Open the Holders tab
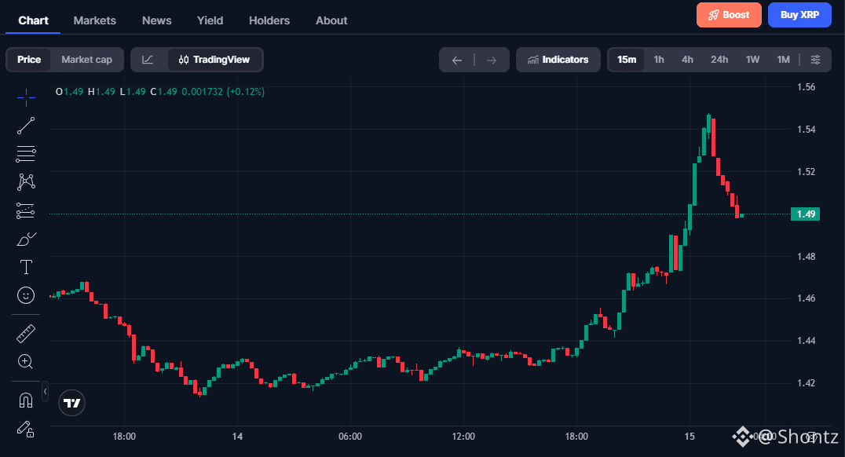 click(269, 20)
